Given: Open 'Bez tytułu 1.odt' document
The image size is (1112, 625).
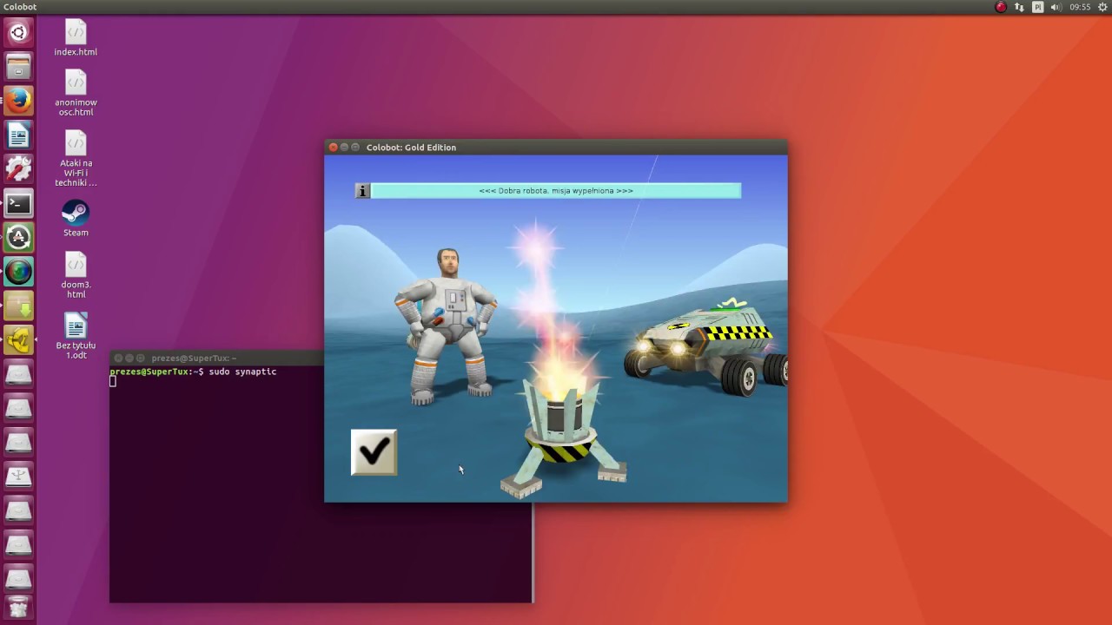Looking at the screenshot, I should tap(76, 336).
